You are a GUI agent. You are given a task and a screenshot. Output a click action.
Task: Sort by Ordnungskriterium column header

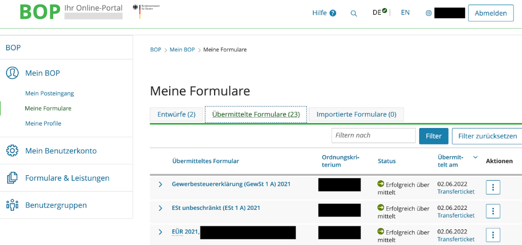coord(341,161)
